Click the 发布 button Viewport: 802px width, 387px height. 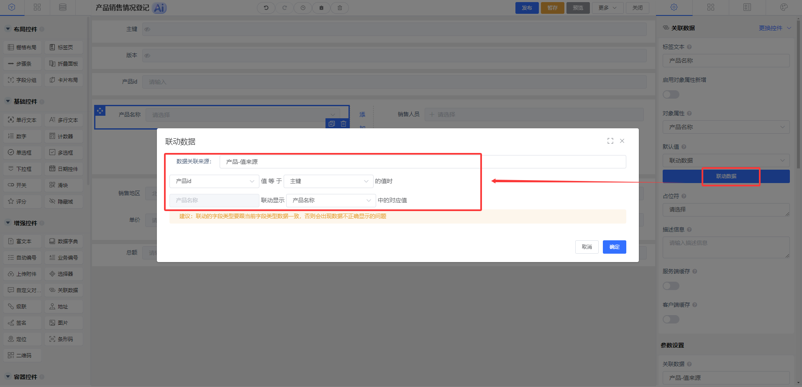pos(527,8)
